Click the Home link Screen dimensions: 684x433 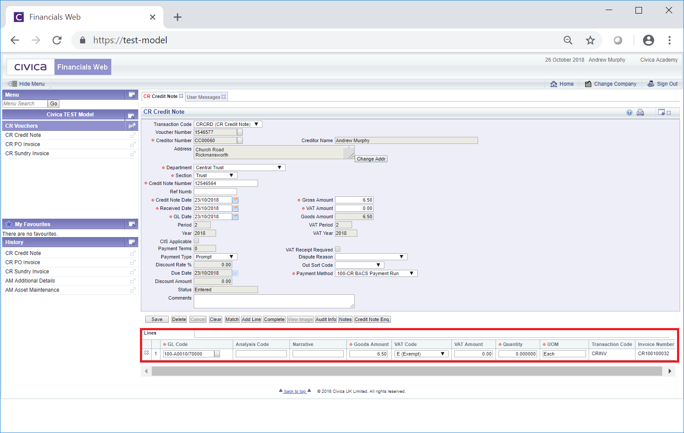[x=562, y=84]
